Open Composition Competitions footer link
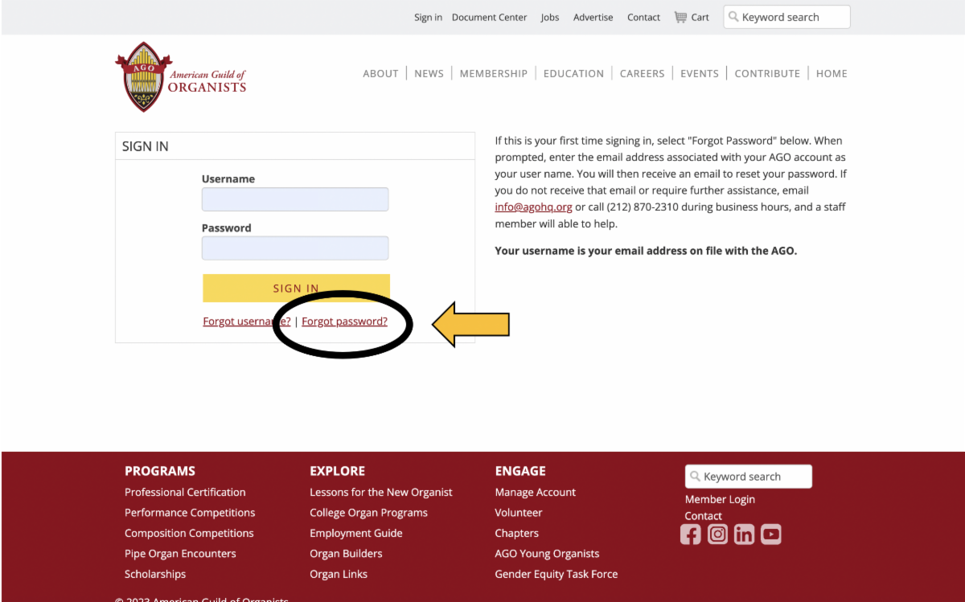The height and width of the screenshot is (602, 965). coord(189,534)
